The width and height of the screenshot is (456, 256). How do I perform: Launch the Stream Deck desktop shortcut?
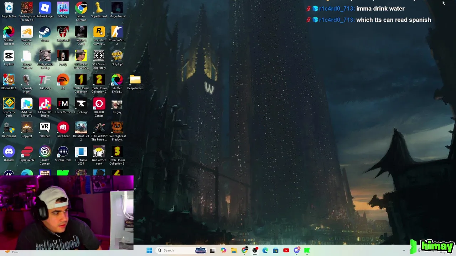click(x=63, y=154)
